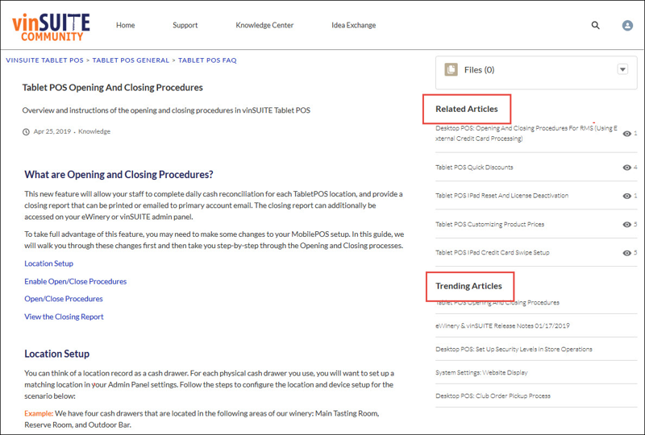Click the vinSUITE Community logo
645x435 pixels.
pos(51,27)
